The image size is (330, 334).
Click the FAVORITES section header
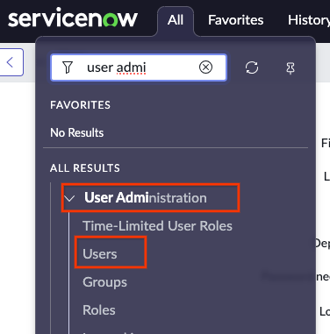80,105
